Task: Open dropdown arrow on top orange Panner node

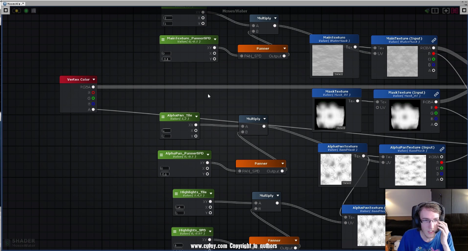Action: click(284, 48)
